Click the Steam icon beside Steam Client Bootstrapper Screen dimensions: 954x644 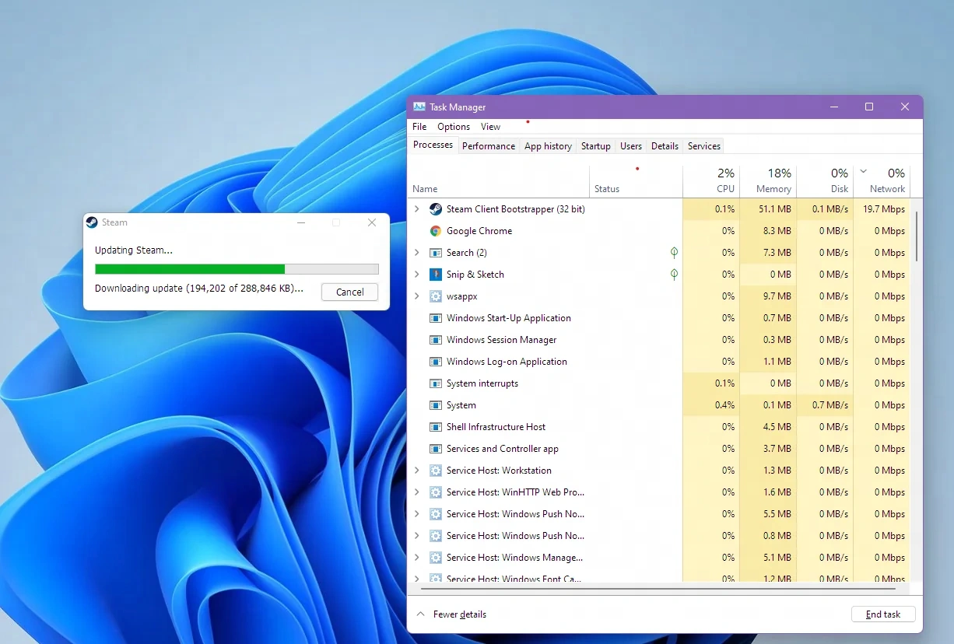point(436,209)
